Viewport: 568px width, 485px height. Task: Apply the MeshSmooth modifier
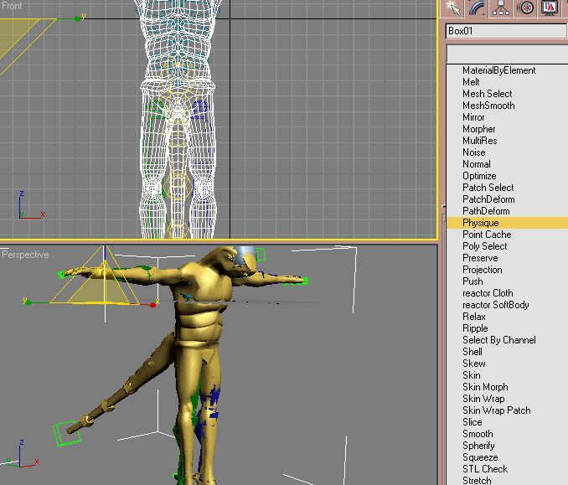click(488, 106)
